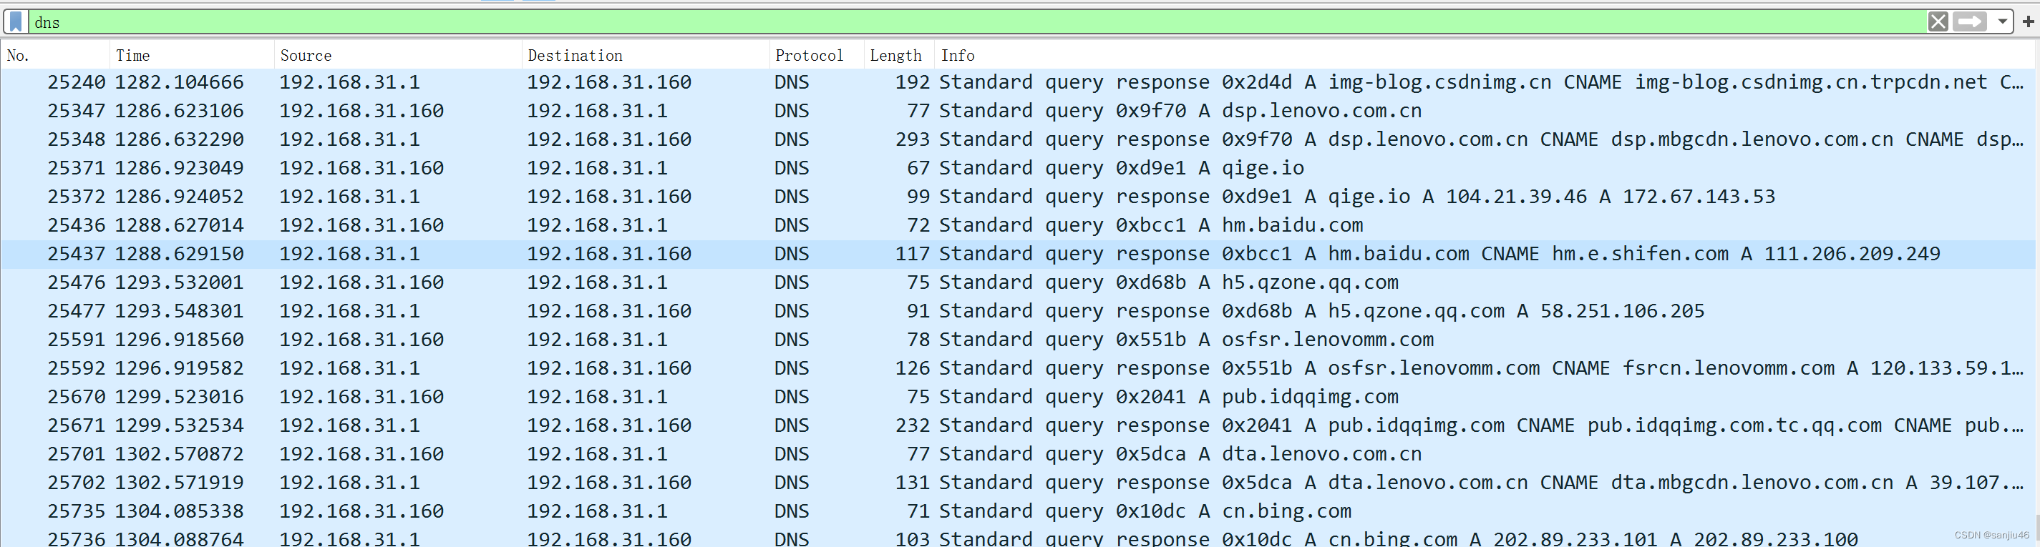
Task: Select packet 25591 osfsr.lenovomm.com query
Action: [x=1018, y=340]
